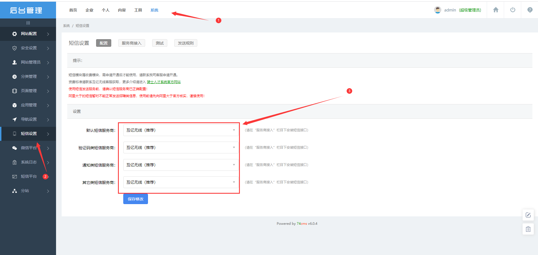Open the 默认短信服务商 dropdown

point(181,130)
